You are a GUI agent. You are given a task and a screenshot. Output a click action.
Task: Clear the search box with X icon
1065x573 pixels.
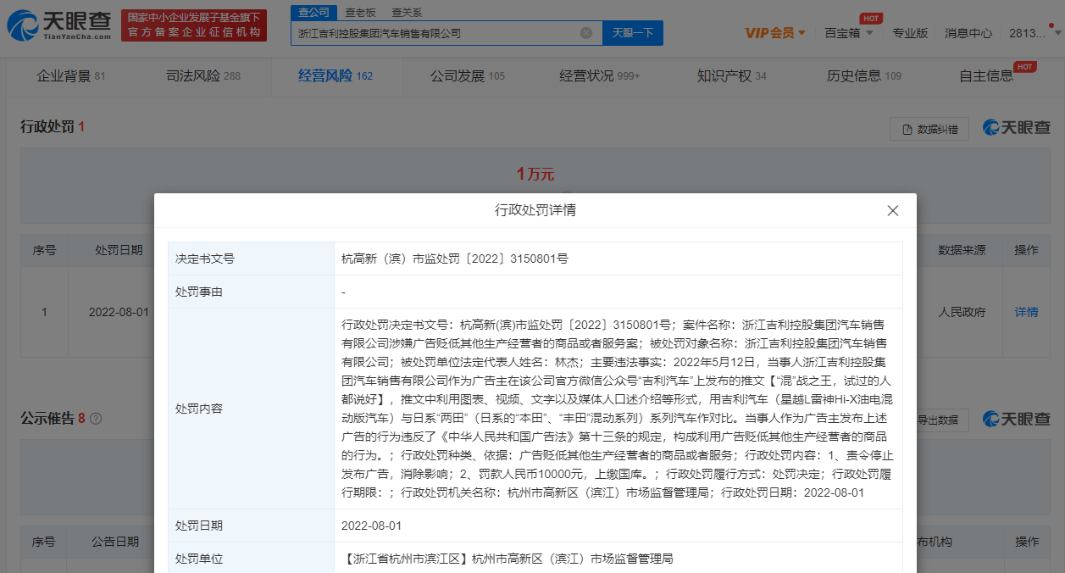586,33
